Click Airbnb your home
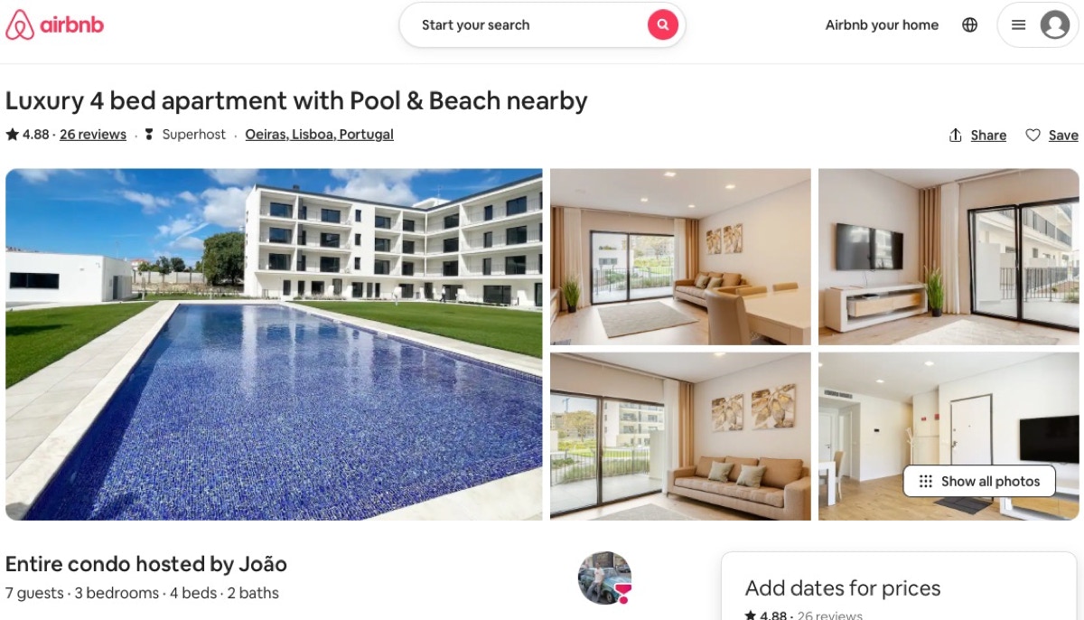This screenshot has width=1084, height=620. (x=882, y=25)
